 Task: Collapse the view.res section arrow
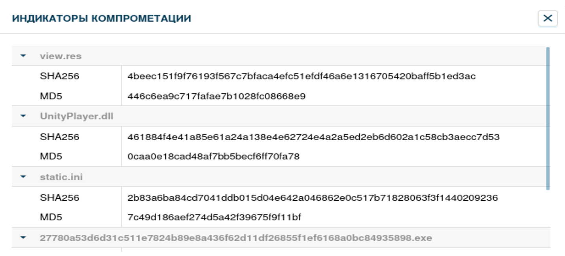tap(23, 56)
